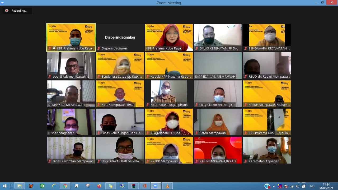Screen dimensions: 338x190
Task: Click the muted mic icon on 704_Misbahul Husna
Action: point(148,133)
